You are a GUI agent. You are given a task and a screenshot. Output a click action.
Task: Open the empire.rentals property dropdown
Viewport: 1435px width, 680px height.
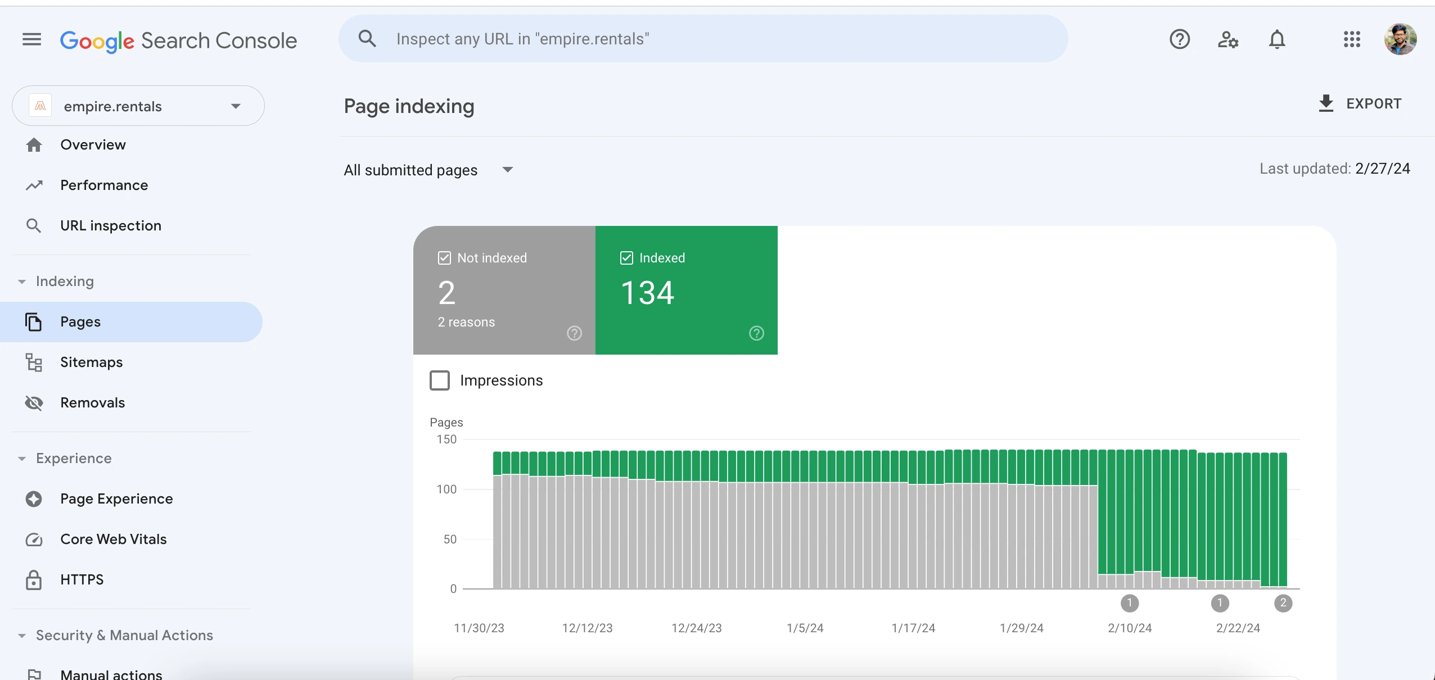138,106
